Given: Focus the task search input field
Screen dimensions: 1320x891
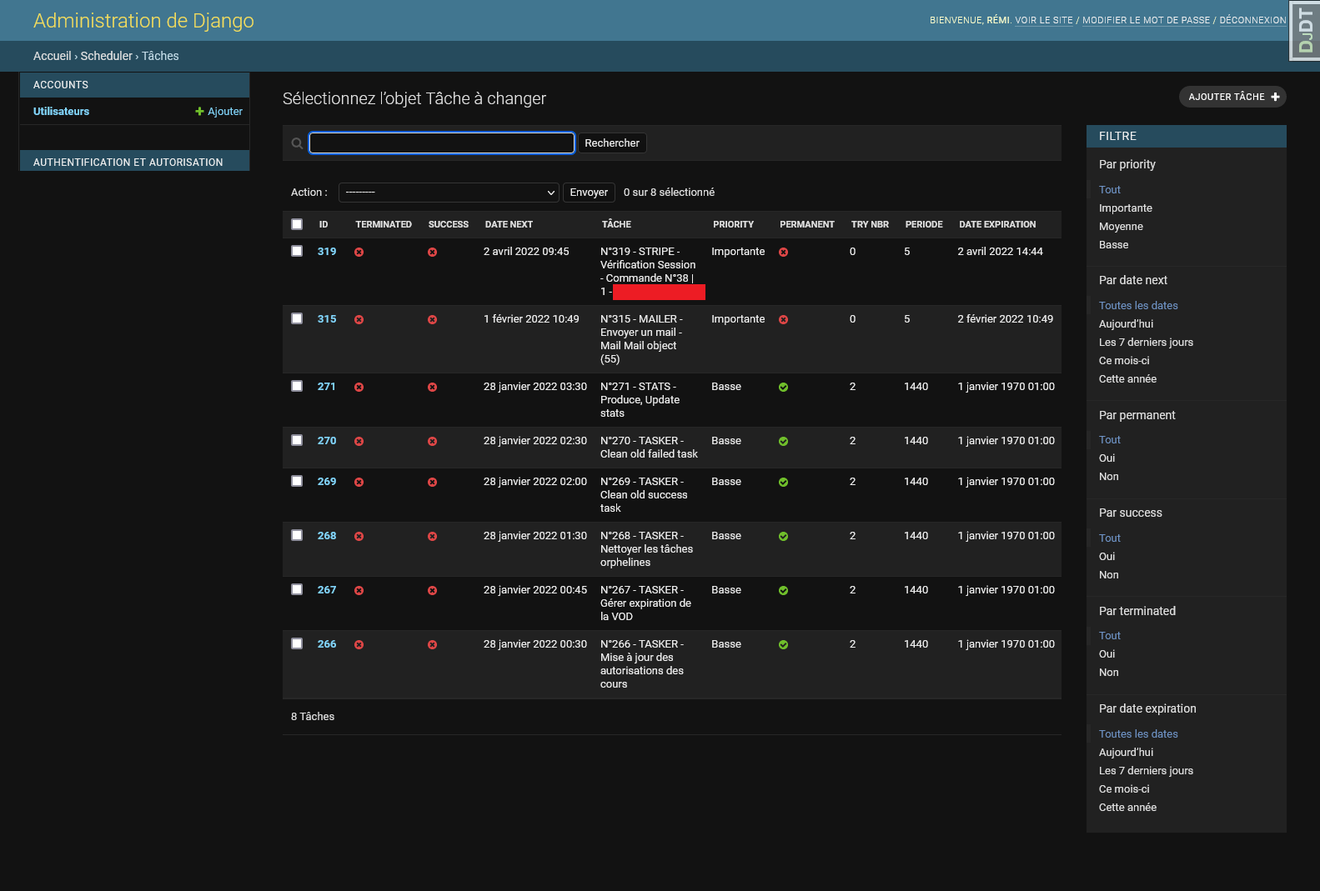Looking at the screenshot, I should tap(442, 143).
